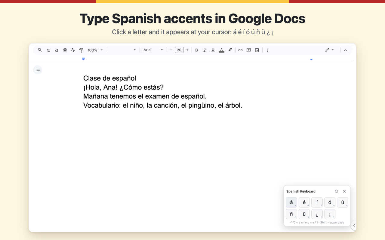Insert ¿ from the Spanish Keyboard
The image size is (385, 240).
[x=317, y=214]
